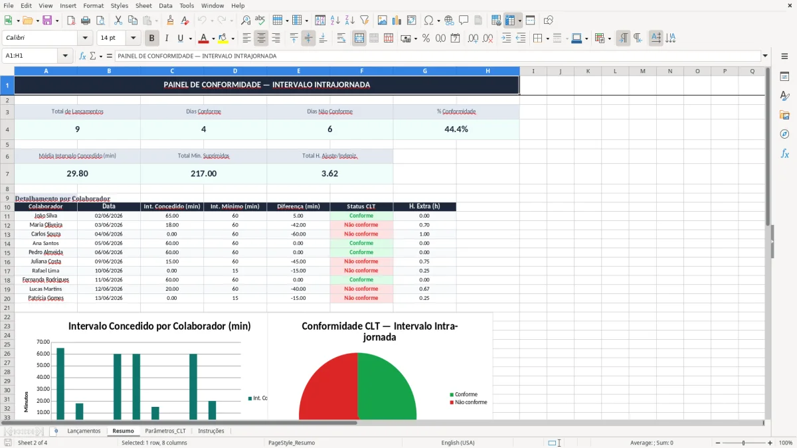Delete a decimal place
This screenshot has height=448, width=797.
[488, 38]
